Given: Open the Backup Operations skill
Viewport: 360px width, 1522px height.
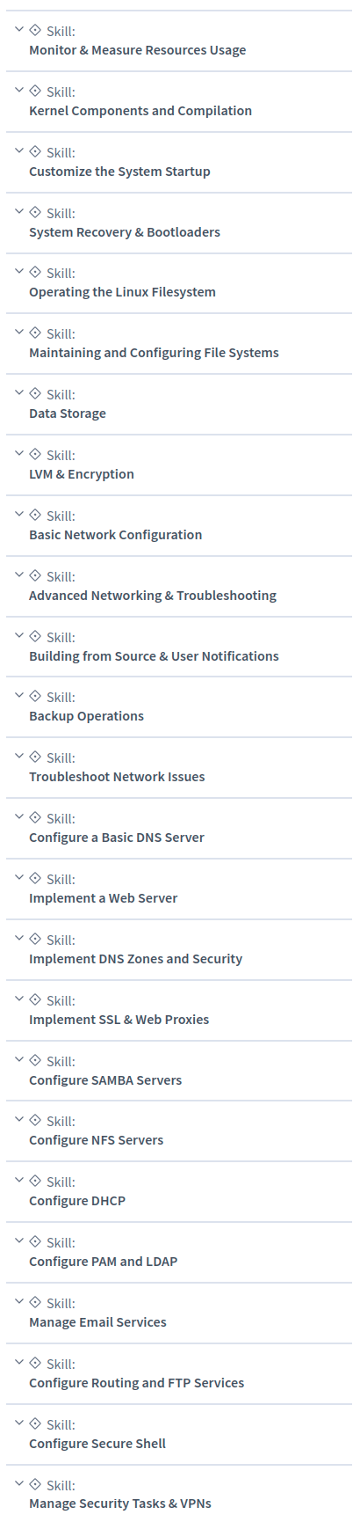Looking at the screenshot, I should coord(86,716).
